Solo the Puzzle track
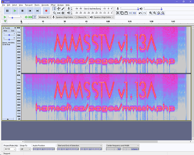This screenshot has height=155, width=194. tap(13, 31)
